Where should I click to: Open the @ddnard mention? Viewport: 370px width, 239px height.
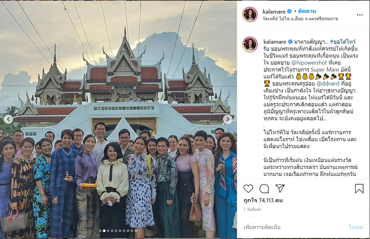coord(328,84)
